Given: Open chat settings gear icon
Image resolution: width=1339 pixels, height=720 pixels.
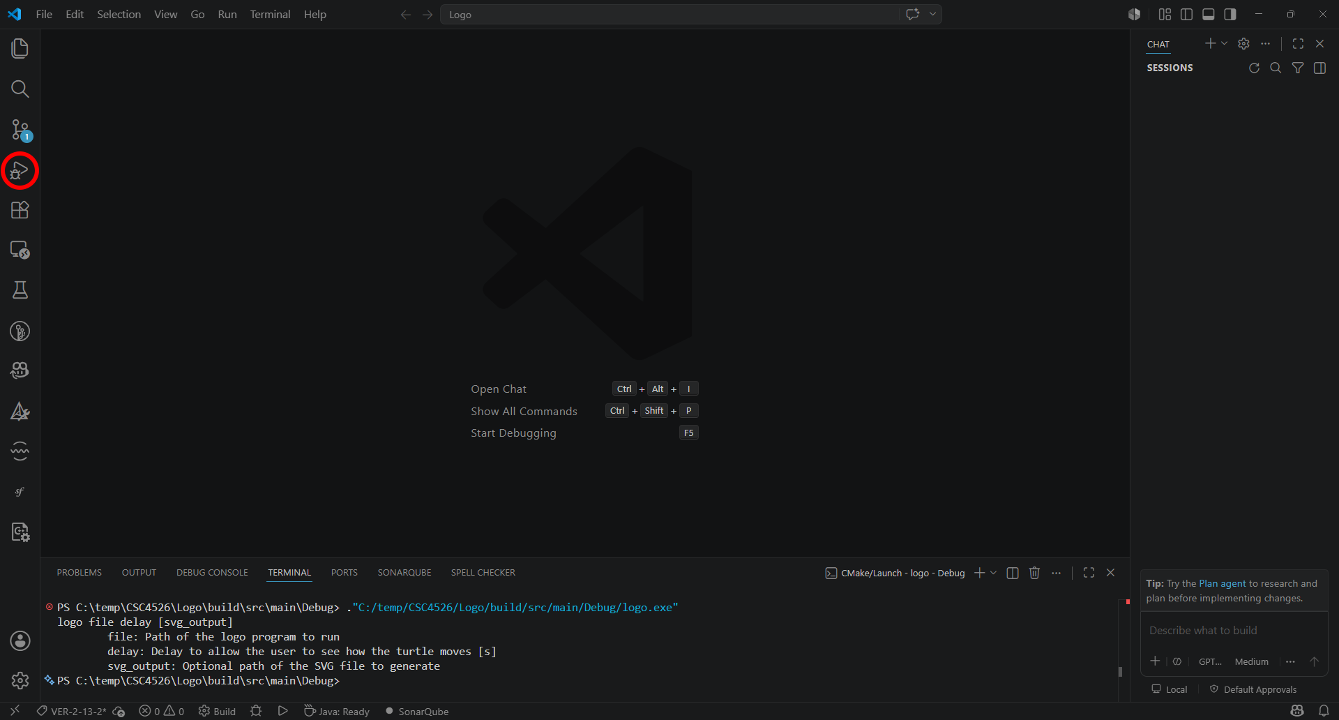Looking at the screenshot, I should click(x=1243, y=43).
